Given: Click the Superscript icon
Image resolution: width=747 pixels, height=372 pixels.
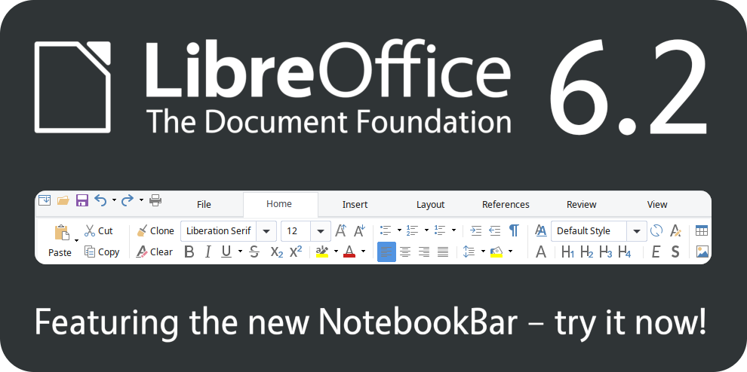Looking at the screenshot, I should click(296, 252).
